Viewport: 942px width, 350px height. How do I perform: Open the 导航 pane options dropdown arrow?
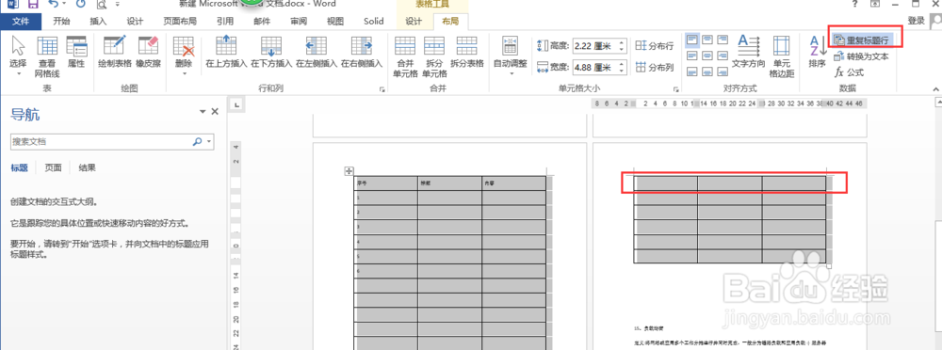point(203,112)
